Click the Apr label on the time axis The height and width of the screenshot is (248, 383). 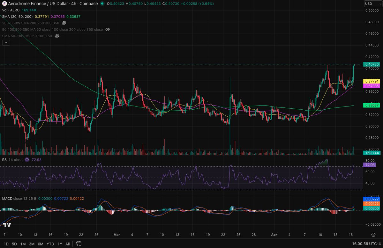[x=274, y=234]
